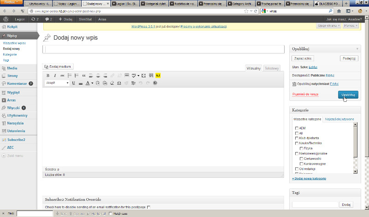
Task: Check the ADM category checkbox
Action: [x=297, y=128]
